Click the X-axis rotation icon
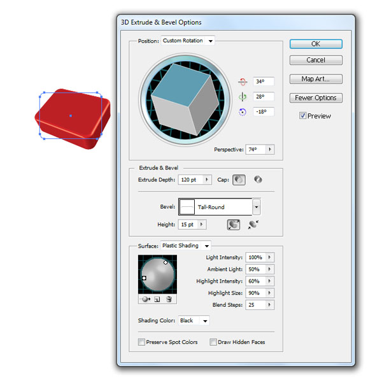The height and width of the screenshot is (382, 382). coord(243,81)
